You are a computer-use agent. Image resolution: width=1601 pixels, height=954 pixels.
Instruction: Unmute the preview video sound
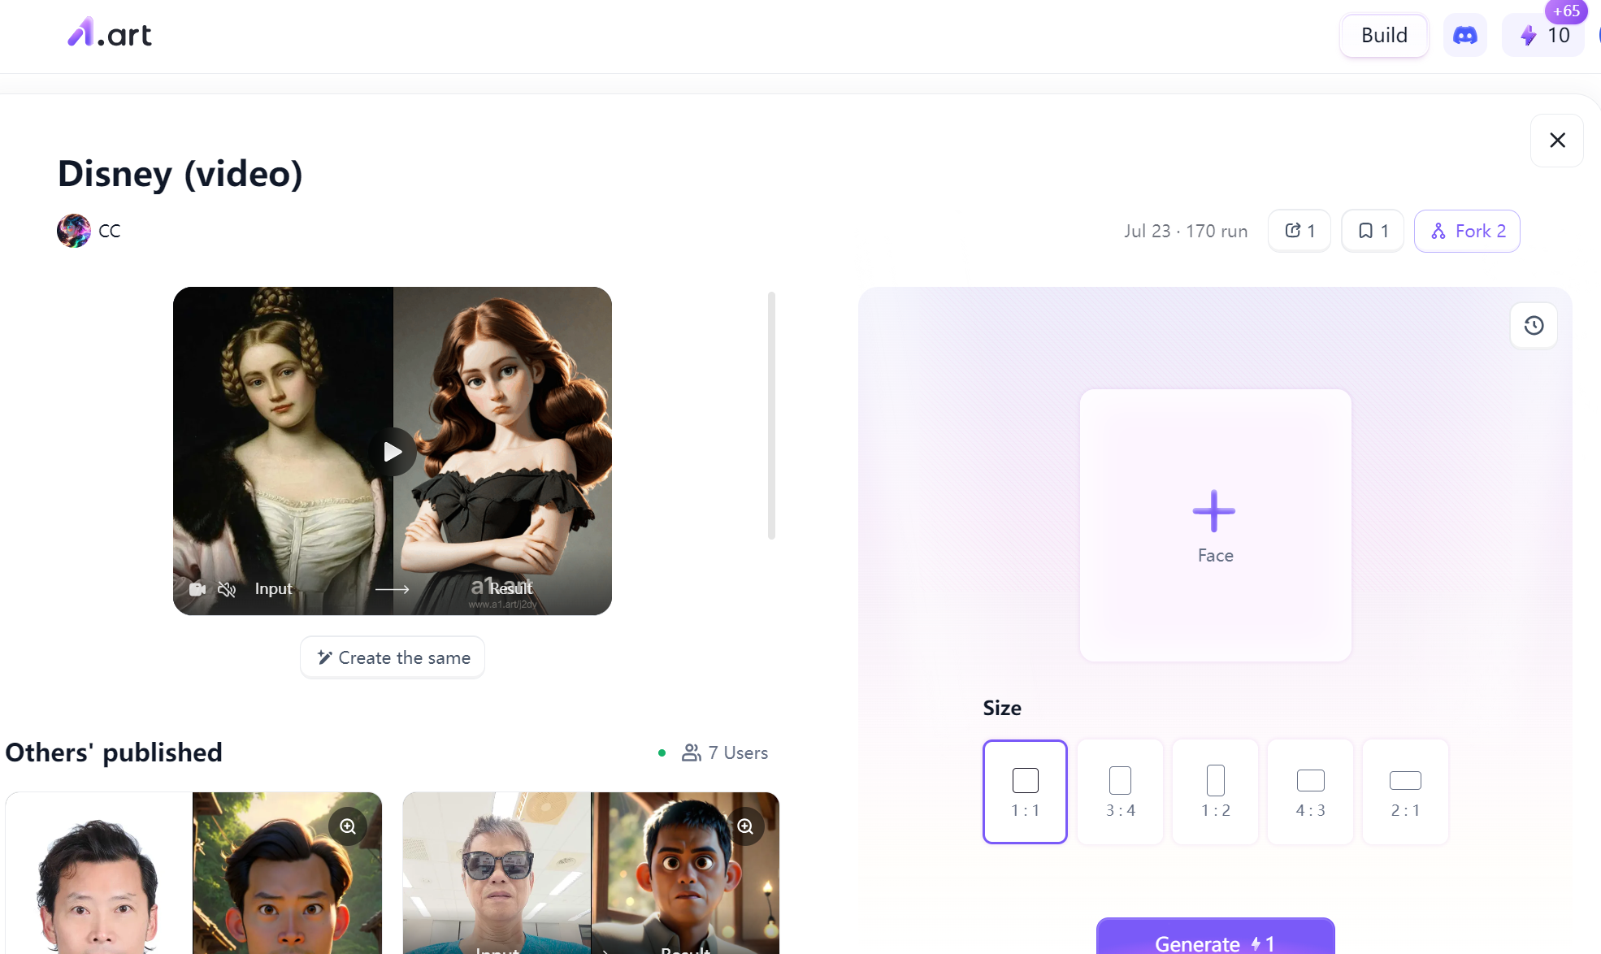(x=227, y=589)
